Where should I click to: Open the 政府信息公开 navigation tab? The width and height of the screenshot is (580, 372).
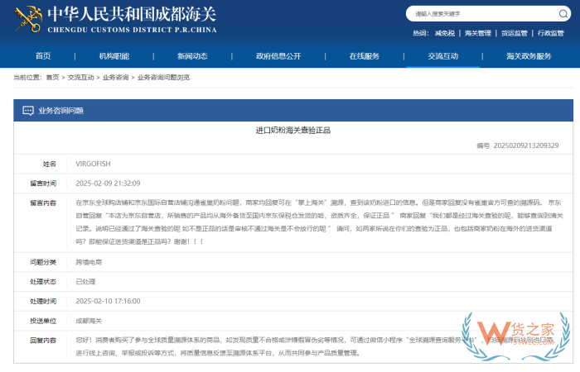click(278, 56)
